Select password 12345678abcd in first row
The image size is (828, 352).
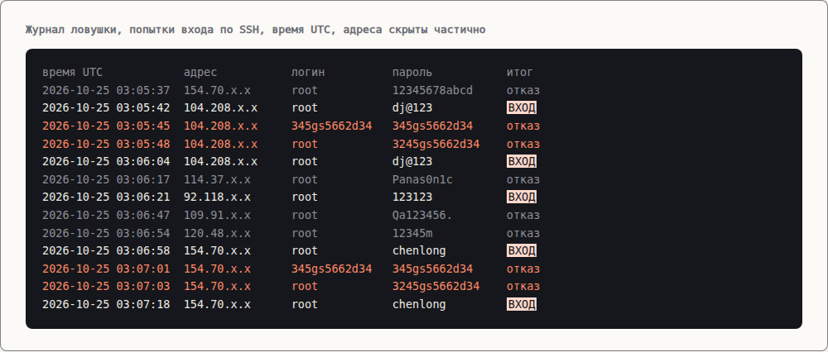click(x=432, y=90)
